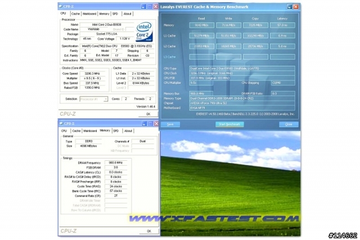This screenshot has width=360, height=240.
Task: Open Mainboard tab in CPU-Z memory-timings window
Action: point(90,131)
